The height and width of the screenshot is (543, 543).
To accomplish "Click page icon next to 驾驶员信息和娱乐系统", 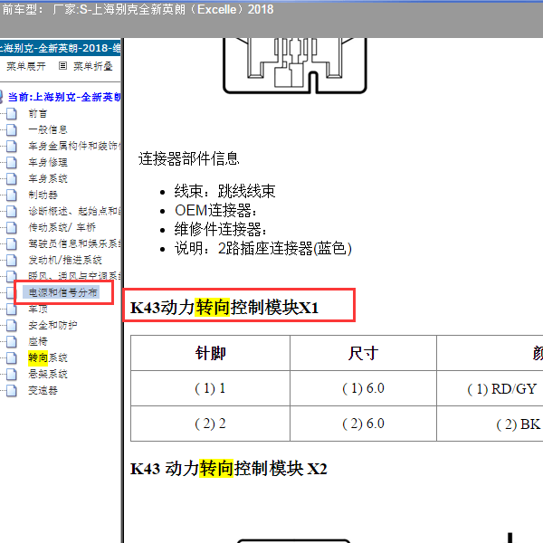I will click(12, 243).
